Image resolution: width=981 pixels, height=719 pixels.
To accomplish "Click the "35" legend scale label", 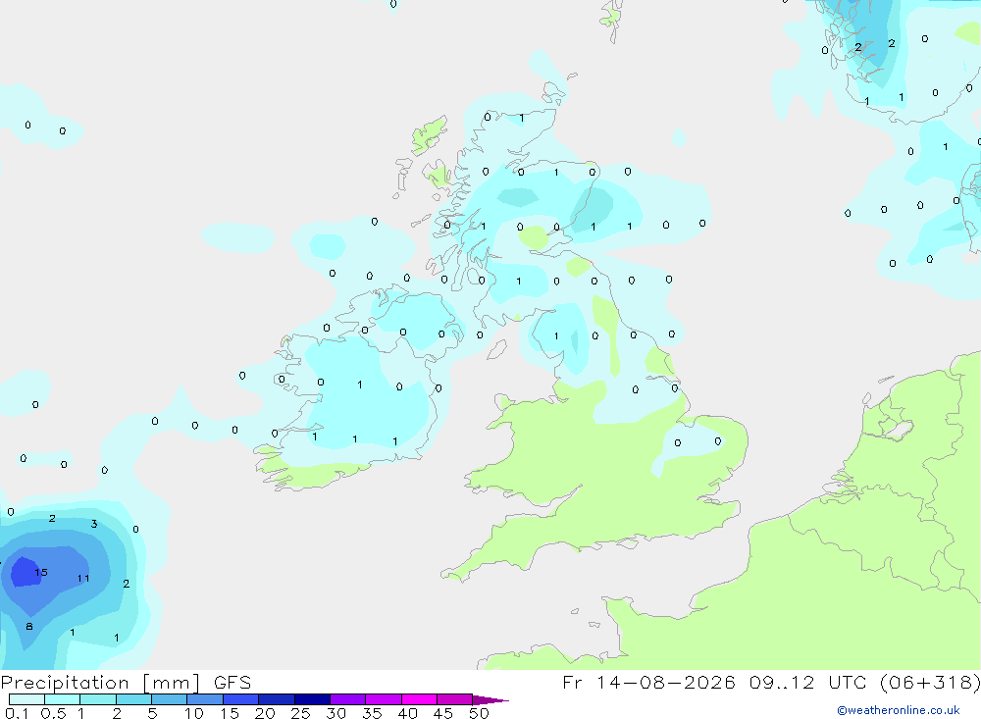I will pos(372,713).
